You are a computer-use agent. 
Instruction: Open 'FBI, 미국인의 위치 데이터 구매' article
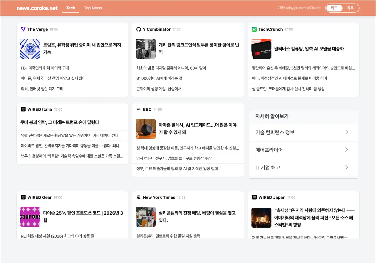(45, 68)
